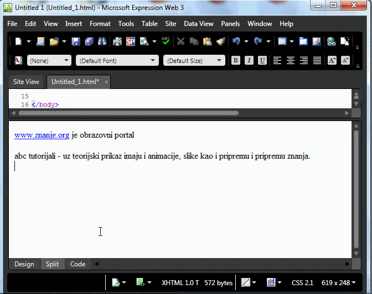Screen dimensions: 372x294
Task: Toggle Underline formatting
Action: tap(262, 60)
